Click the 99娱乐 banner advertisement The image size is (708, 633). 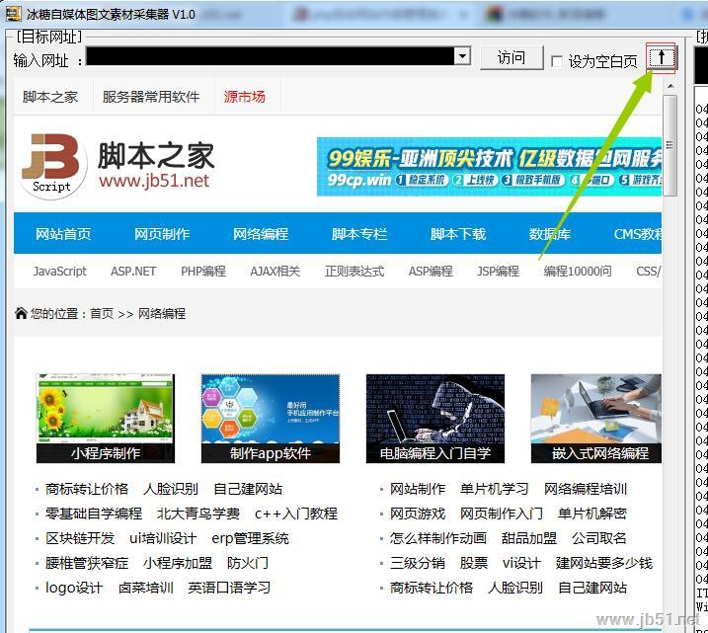(489, 167)
